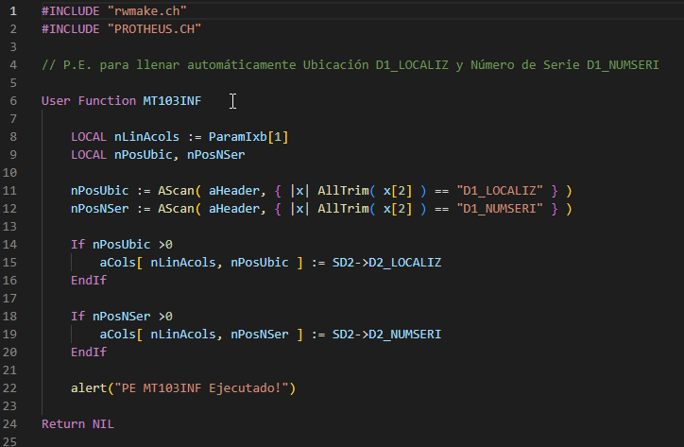
Task: Click the EndIf keyword on line 16
Action: 89,281
